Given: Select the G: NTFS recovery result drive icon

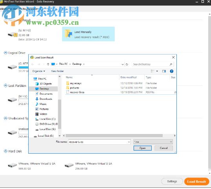Looking at the screenshot, I should coord(13,35).
